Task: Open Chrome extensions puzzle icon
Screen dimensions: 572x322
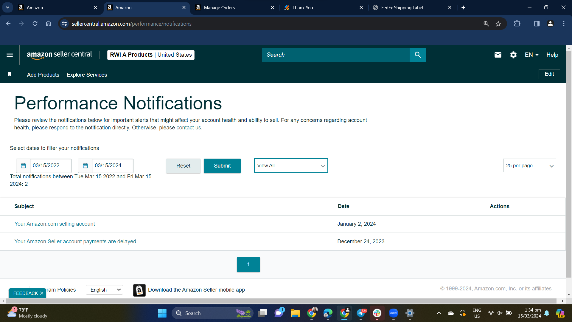Action: [x=517, y=24]
